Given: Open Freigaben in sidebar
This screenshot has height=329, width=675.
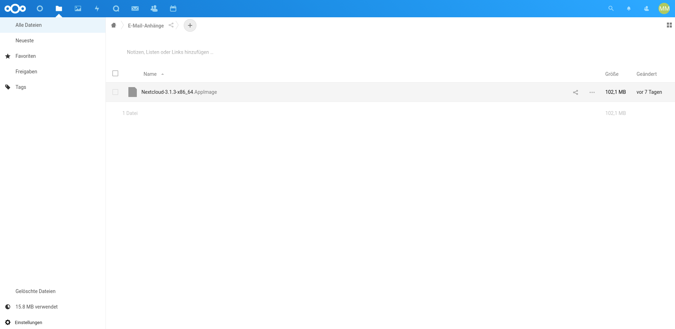Looking at the screenshot, I should click(x=53, y=72).
